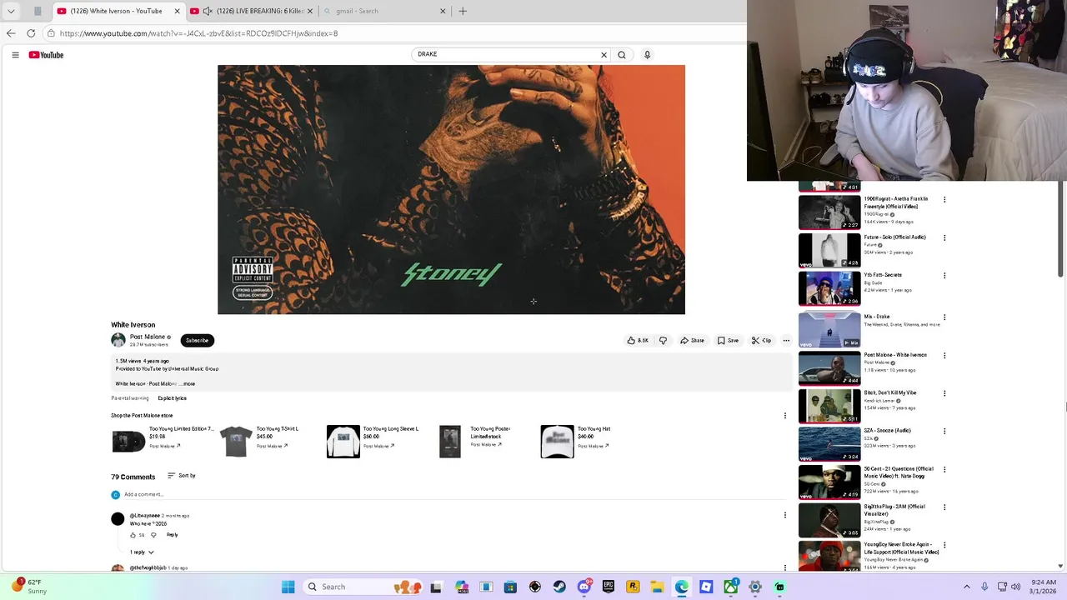This screenshot has height=600, width=1067.
Task: Open options for SZA - Snooze video
Action: (944, 431)
